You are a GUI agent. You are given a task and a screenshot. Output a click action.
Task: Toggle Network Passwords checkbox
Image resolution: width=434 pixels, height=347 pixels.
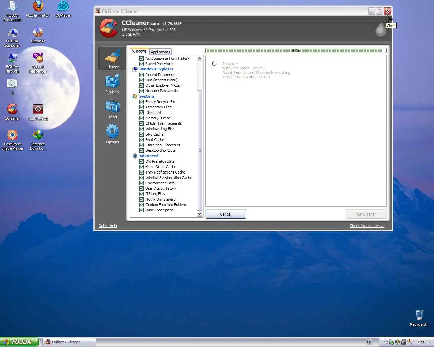(x=142, y=91)
